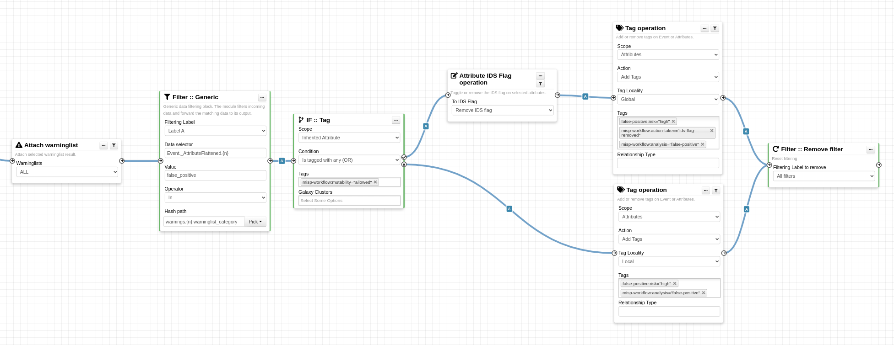Open the Condition dropdown in IF :: Tag
Viewport: 894px width, 345px height.
(x=349, y=160)
